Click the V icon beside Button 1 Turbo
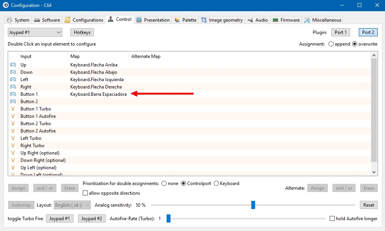Viewport: 385px width, 231px height. (x=13, y=109)
